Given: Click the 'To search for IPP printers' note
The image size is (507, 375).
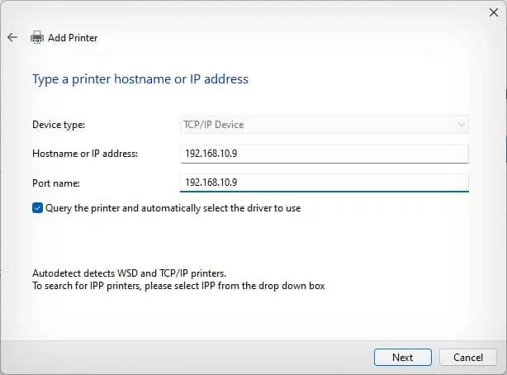Looking at the screenshot, I should [x=178, y=286].
